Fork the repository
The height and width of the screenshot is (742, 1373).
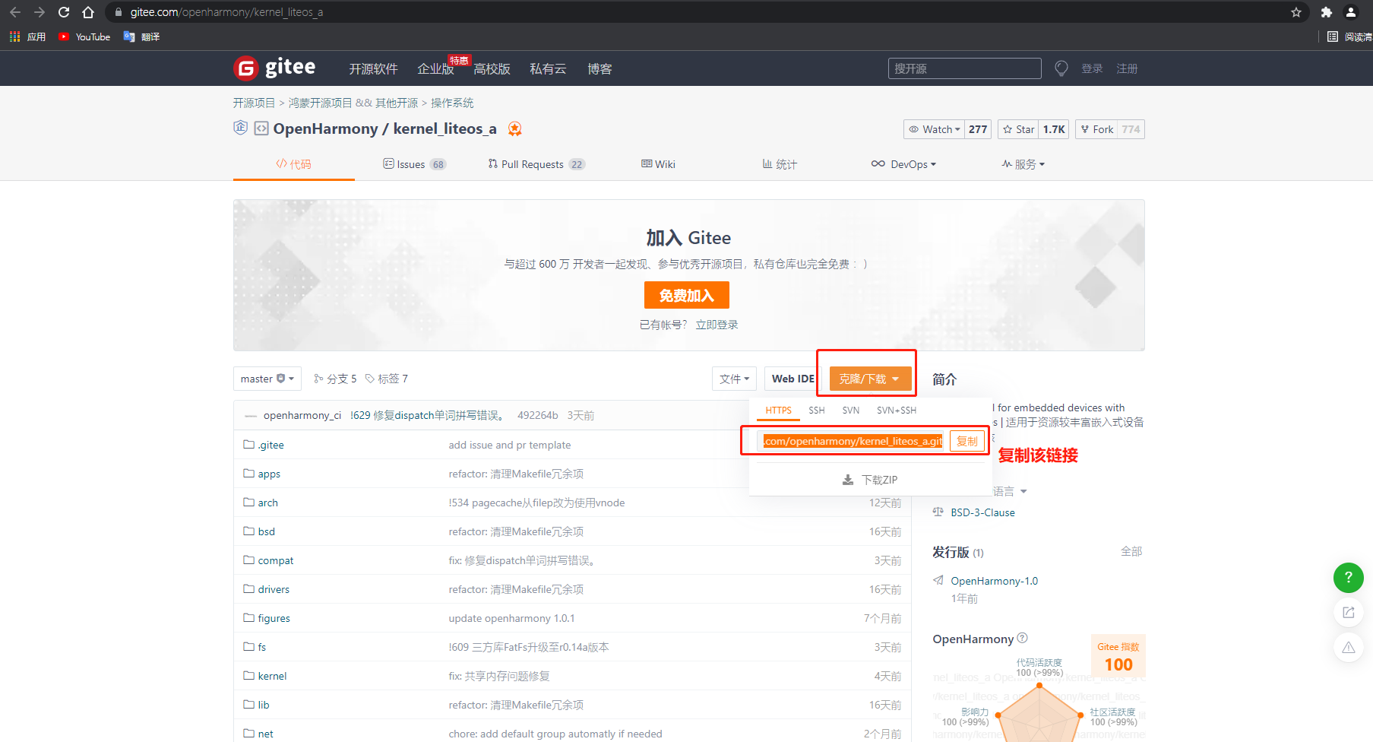click(x=1096, y=129)
